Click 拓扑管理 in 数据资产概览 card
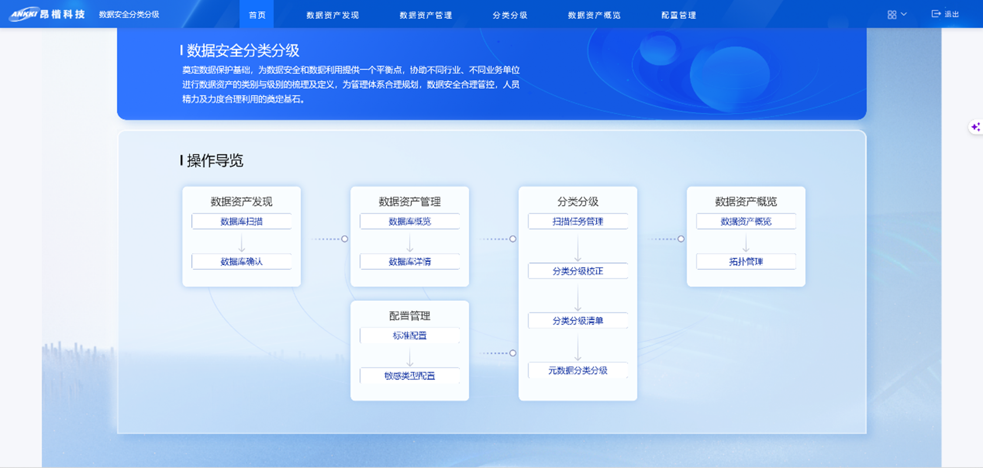 pyautogui.click(x=746, y=261)
